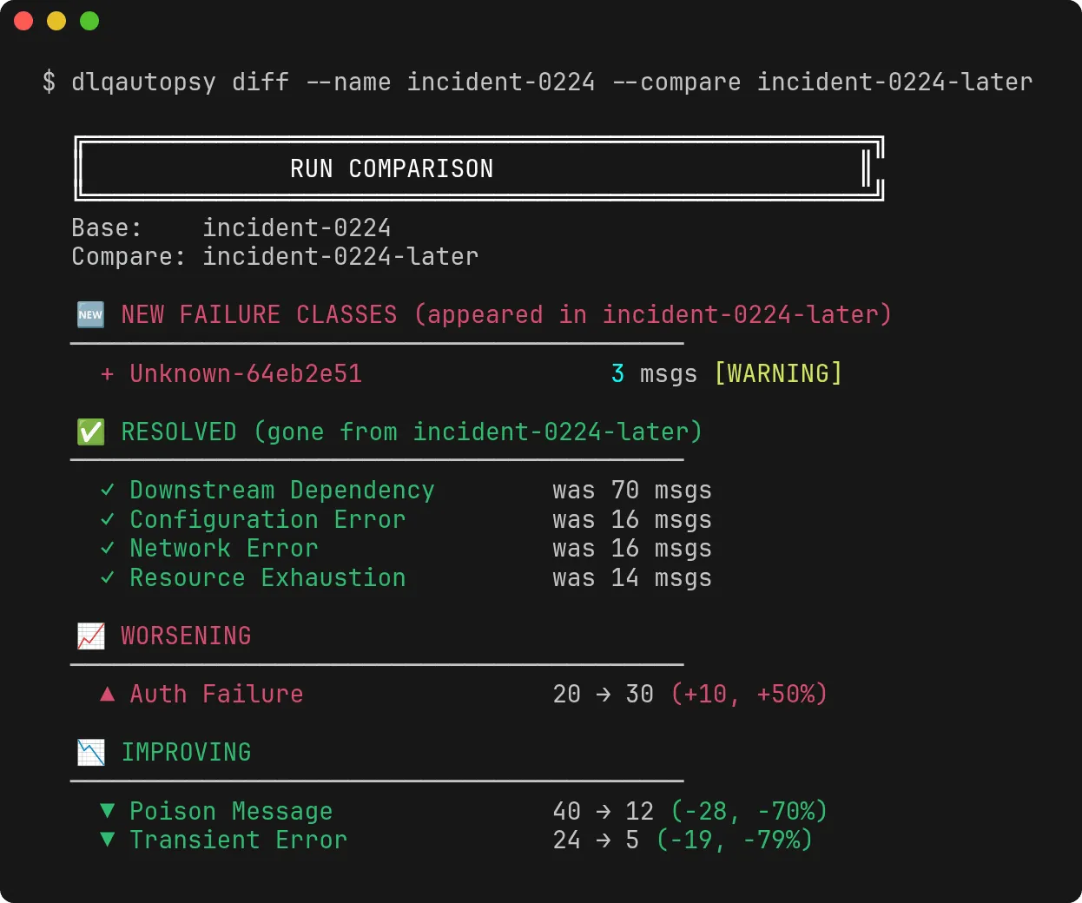Click 'was 16 msgs' on Configuration Error row
Screen dimensions: 1082x903
[632, 519]
